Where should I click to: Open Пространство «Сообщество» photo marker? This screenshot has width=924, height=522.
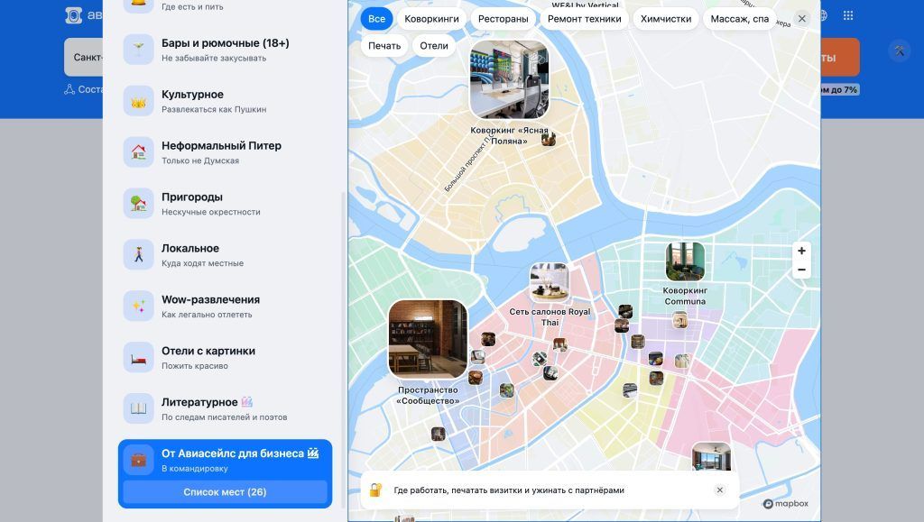428,339
